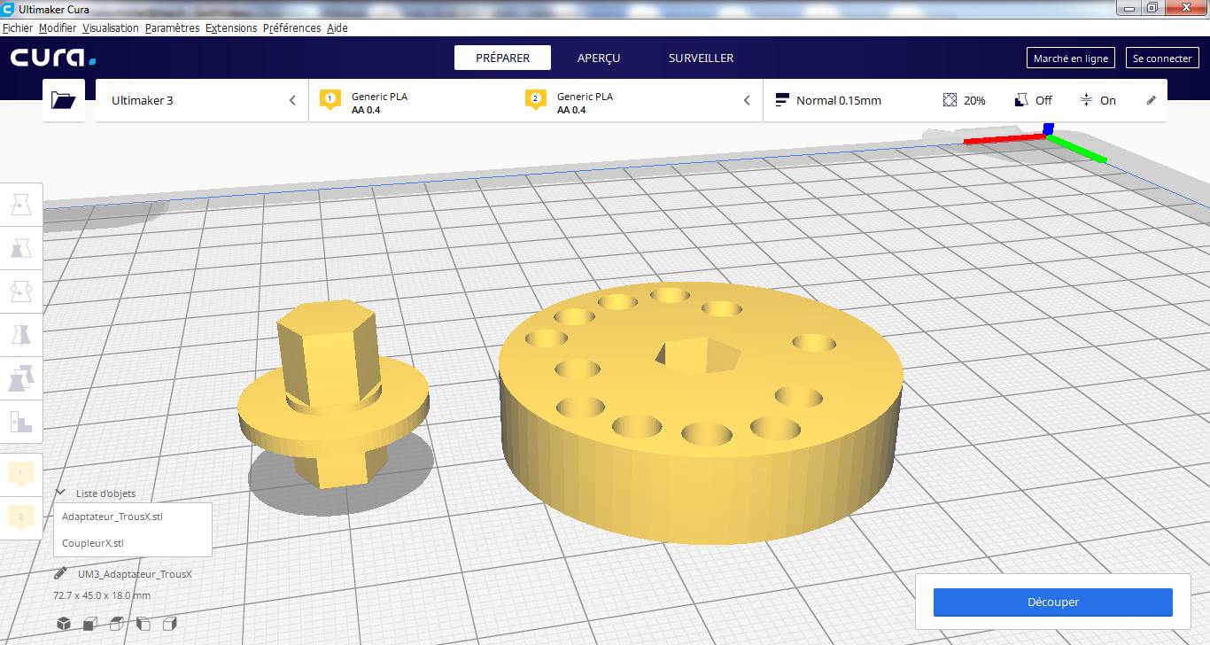Click the extruder 2 material badge icon
Viewport: 1210px width, 645px height.
tap(535, 99)
